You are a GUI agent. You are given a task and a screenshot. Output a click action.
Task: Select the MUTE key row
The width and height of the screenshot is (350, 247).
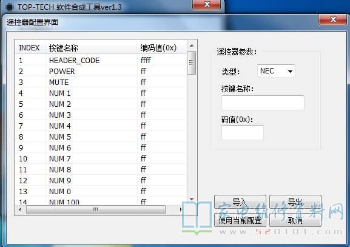(101, 82)
